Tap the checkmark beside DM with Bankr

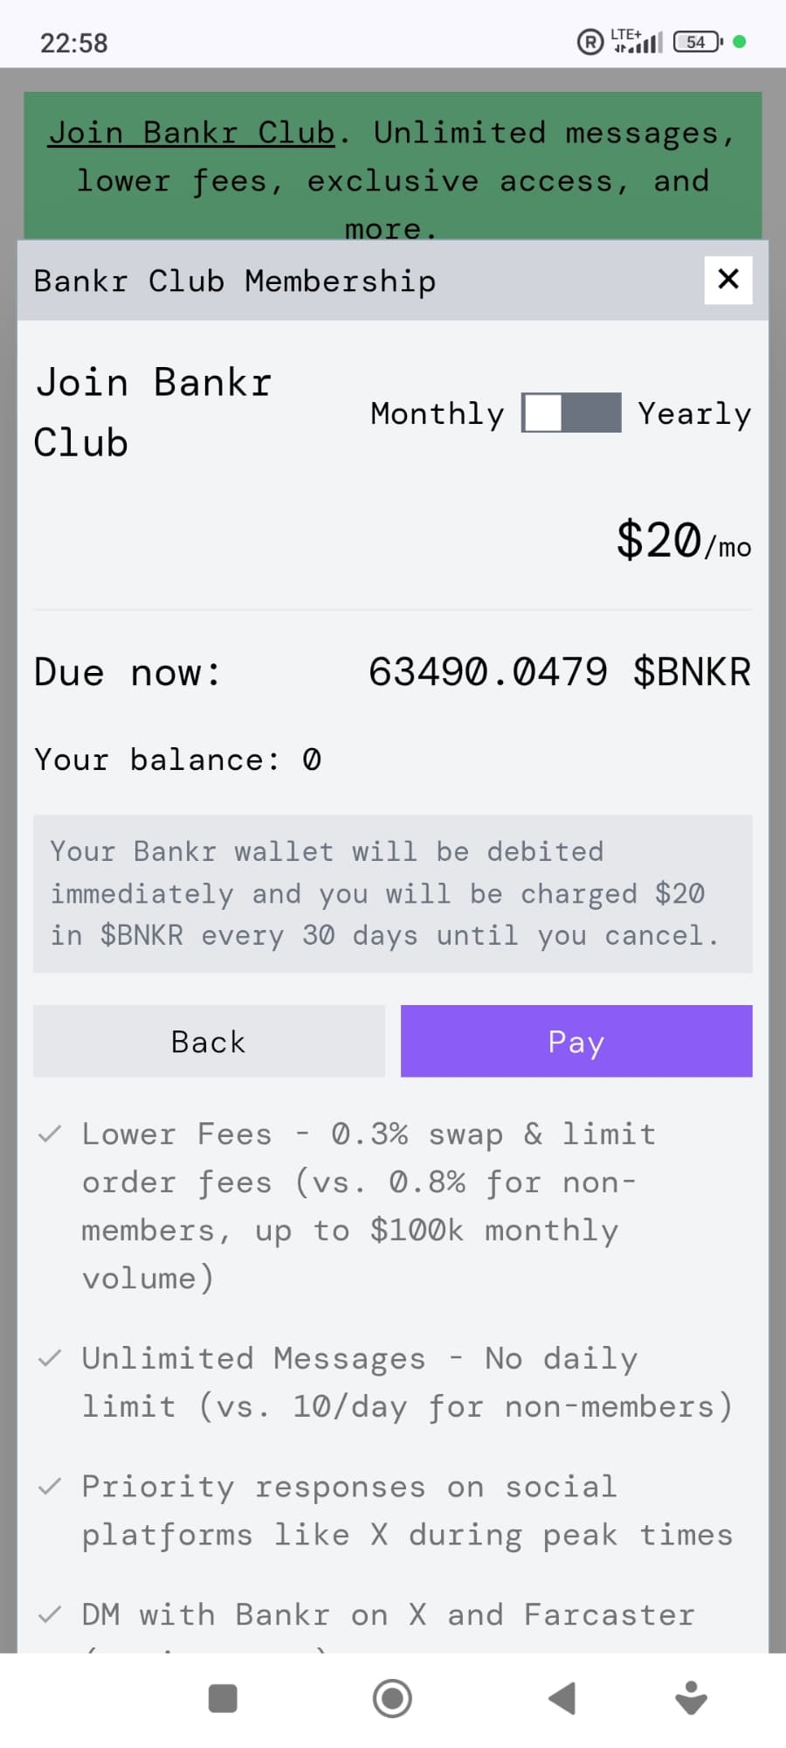pos(50,1613)
